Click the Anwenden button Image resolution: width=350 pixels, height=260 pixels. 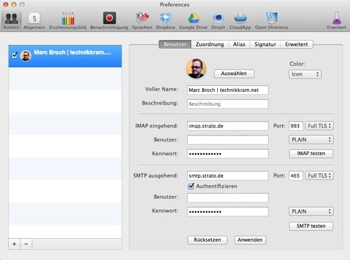pyautogui.click(x=250, y=240)
